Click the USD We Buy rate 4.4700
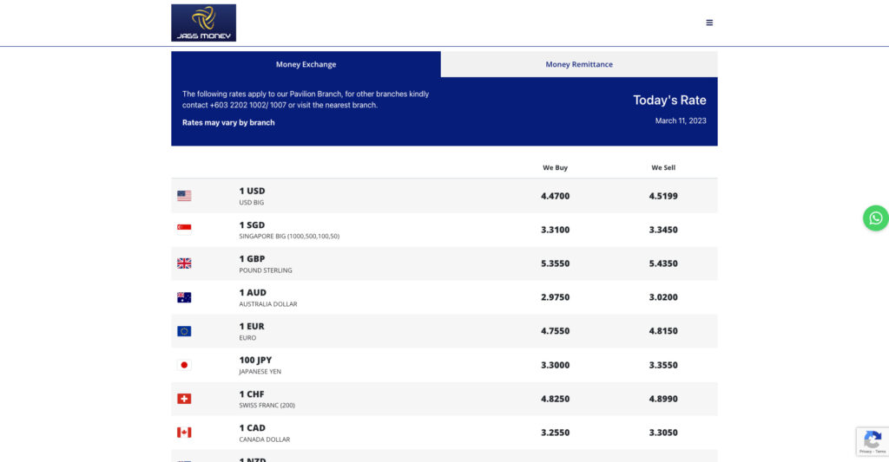 click(555, 196)
